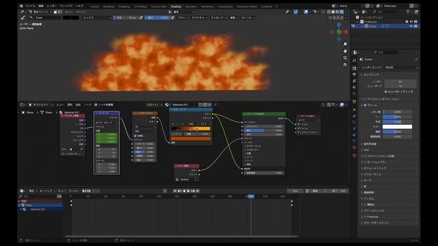
Task: Open the ストローク (Stroke) dropdown
Action: [x=218, y=18]
